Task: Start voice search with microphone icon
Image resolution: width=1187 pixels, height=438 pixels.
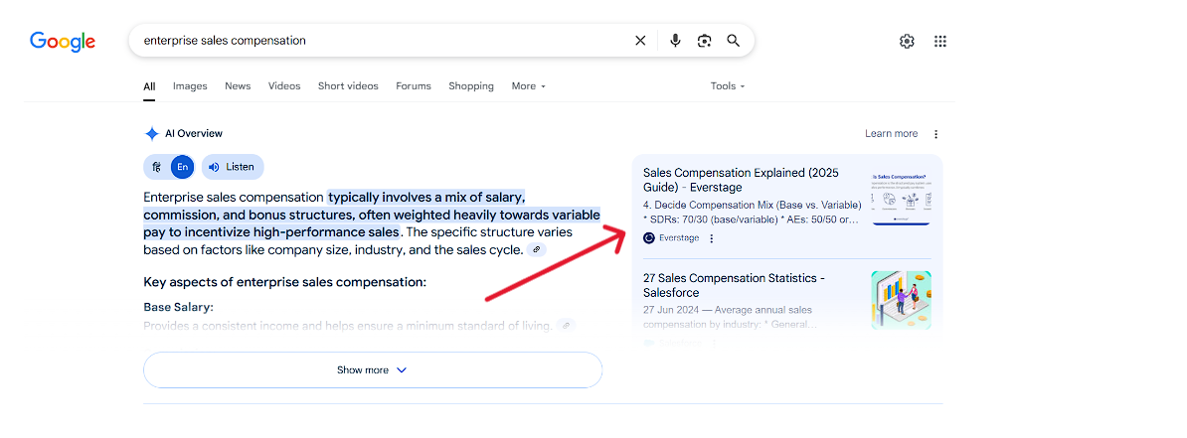Action: tap(675, 41)
